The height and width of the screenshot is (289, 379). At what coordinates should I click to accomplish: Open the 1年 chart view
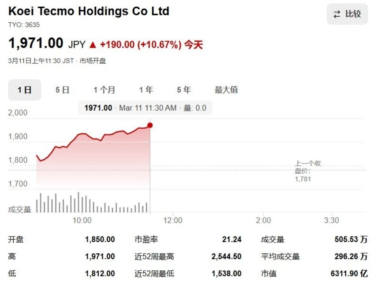pyautogui.click(x=146, y=90)
